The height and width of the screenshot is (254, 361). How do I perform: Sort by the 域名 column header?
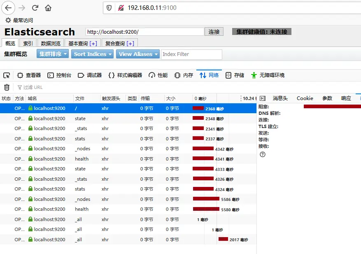point(50,98)
